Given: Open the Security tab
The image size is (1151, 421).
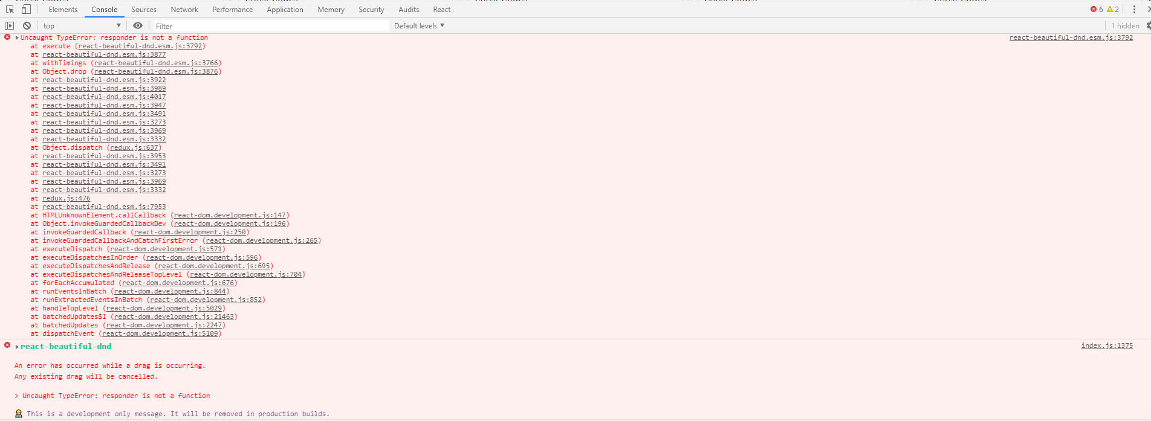Looking at the screenshot, I should tap(371, 10).
